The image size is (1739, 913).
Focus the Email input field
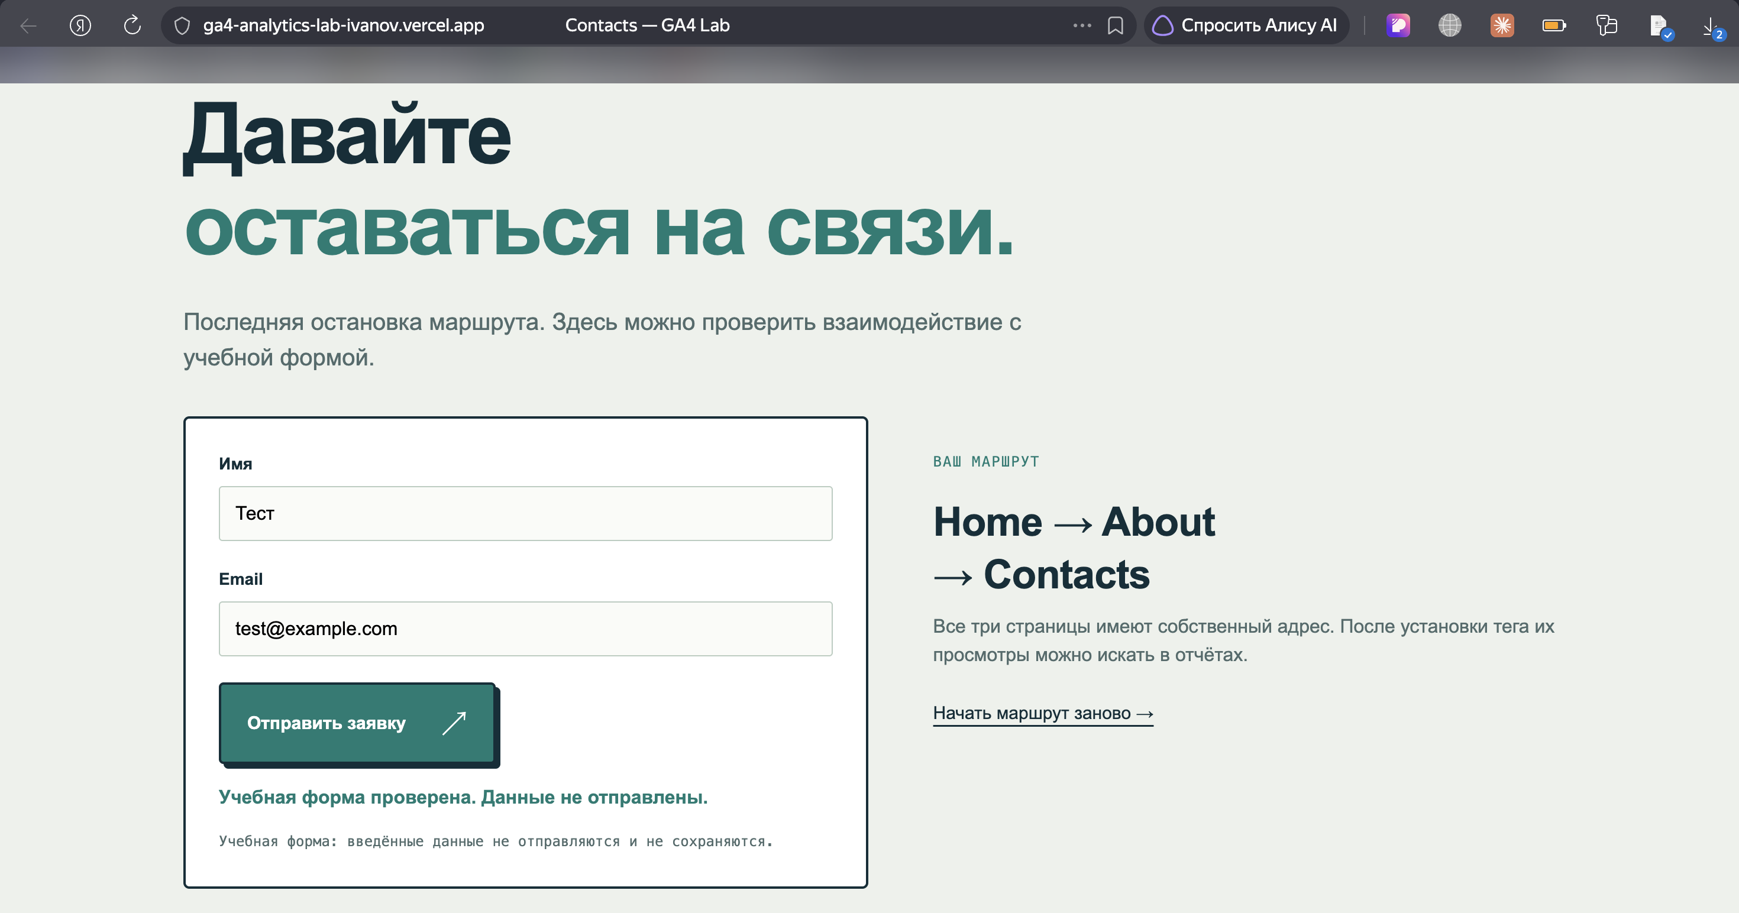click(525, 629)
